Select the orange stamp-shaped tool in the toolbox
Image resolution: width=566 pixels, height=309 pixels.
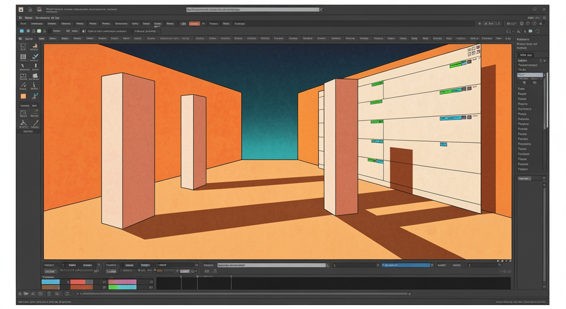pos(35,46)
